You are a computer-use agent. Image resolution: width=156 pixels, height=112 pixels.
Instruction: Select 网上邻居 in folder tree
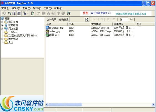(13, 29)
